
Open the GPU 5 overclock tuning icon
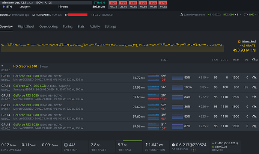pyautogui.click(x=254, y=126)
